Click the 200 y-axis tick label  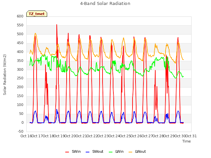point(20,87)
